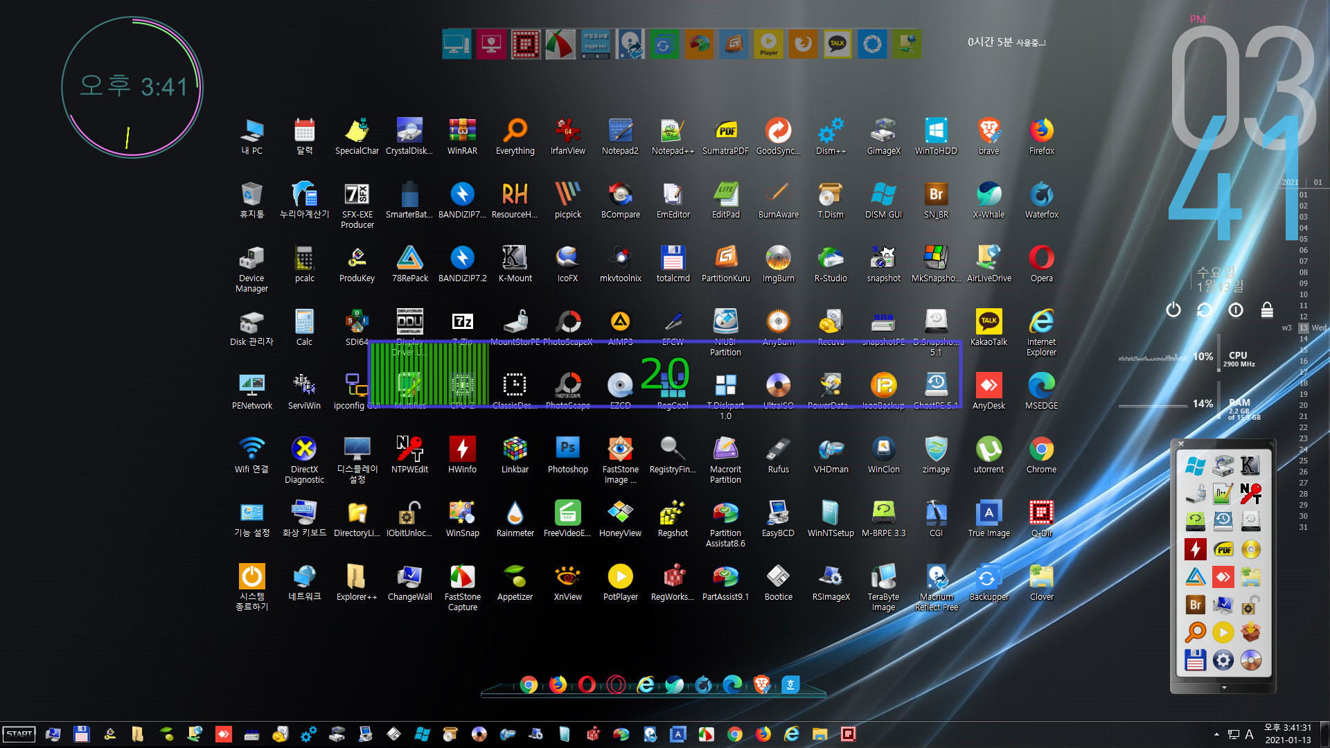Launch True Image desktop icon
Screen dimensions: 1330x748
[988, 518]
